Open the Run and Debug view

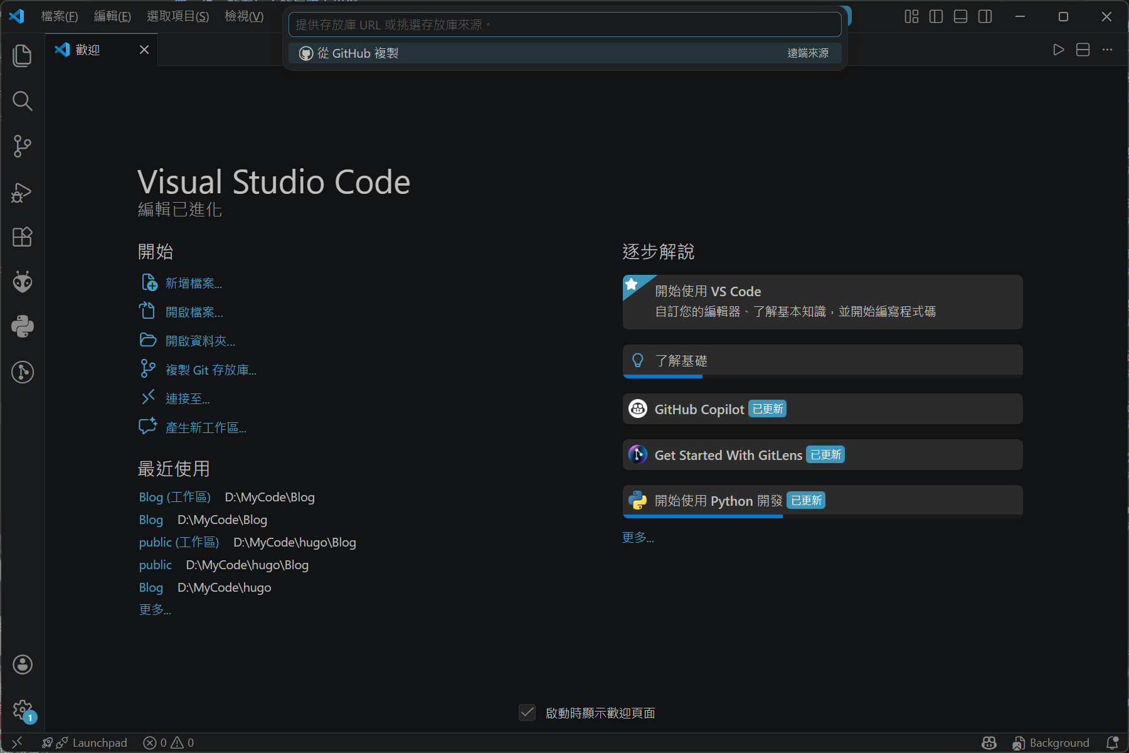(x=23, y=192)
